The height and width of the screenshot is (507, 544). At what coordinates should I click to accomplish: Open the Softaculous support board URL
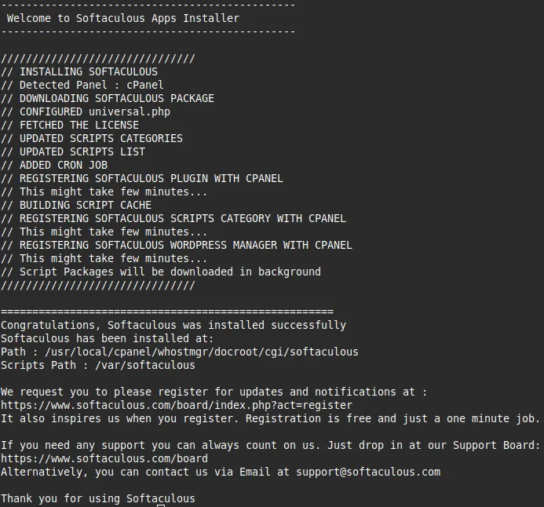[x=104, y=458]
